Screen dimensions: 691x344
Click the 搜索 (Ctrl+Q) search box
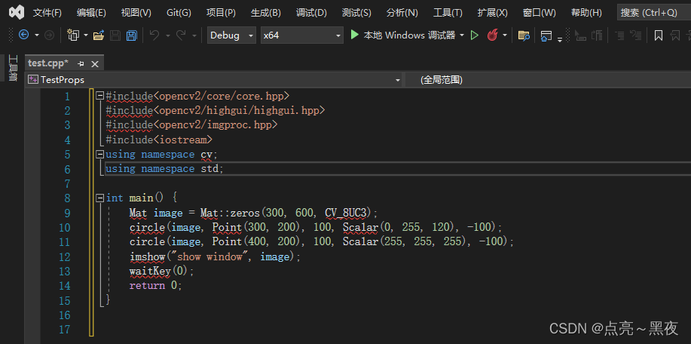pyautogui.click(x=654, y=13)
